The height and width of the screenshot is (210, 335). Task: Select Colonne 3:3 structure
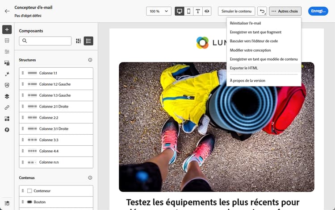pyautogui.click(x=56, y=140)
